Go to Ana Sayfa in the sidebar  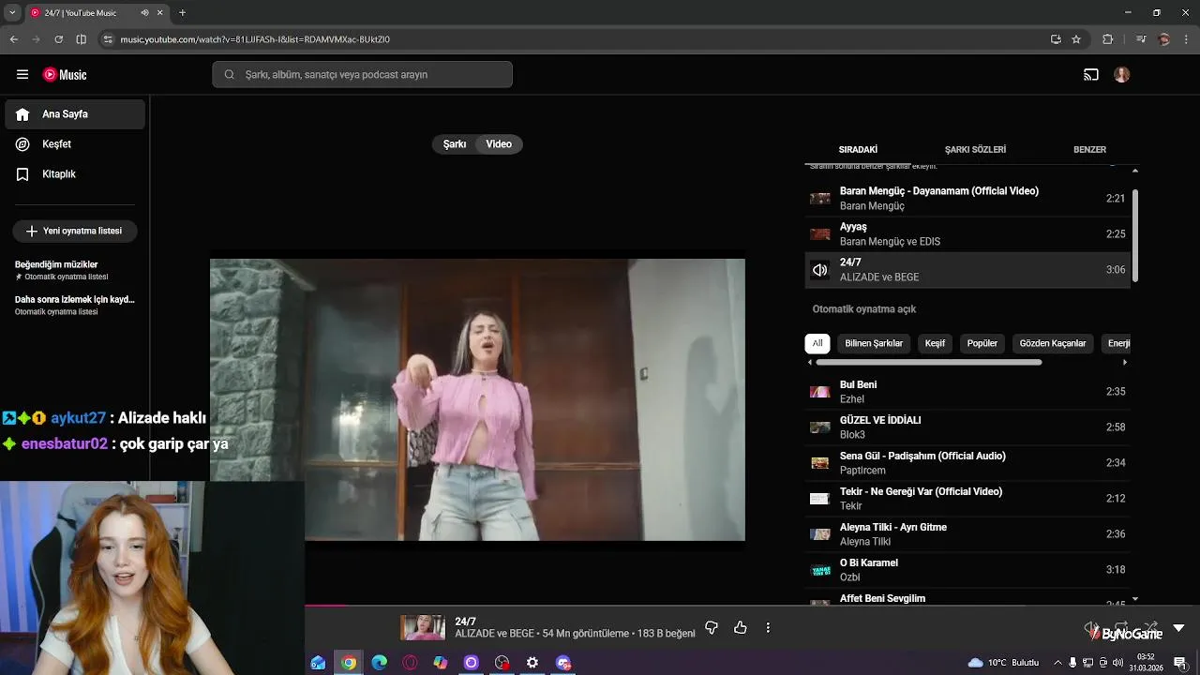75,114
